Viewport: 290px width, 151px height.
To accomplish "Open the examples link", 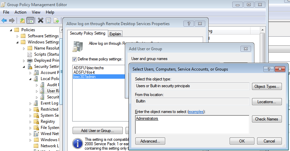I will (x=196, y=112).
